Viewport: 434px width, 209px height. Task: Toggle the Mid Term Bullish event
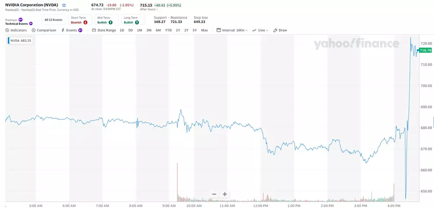coord(106,20)
